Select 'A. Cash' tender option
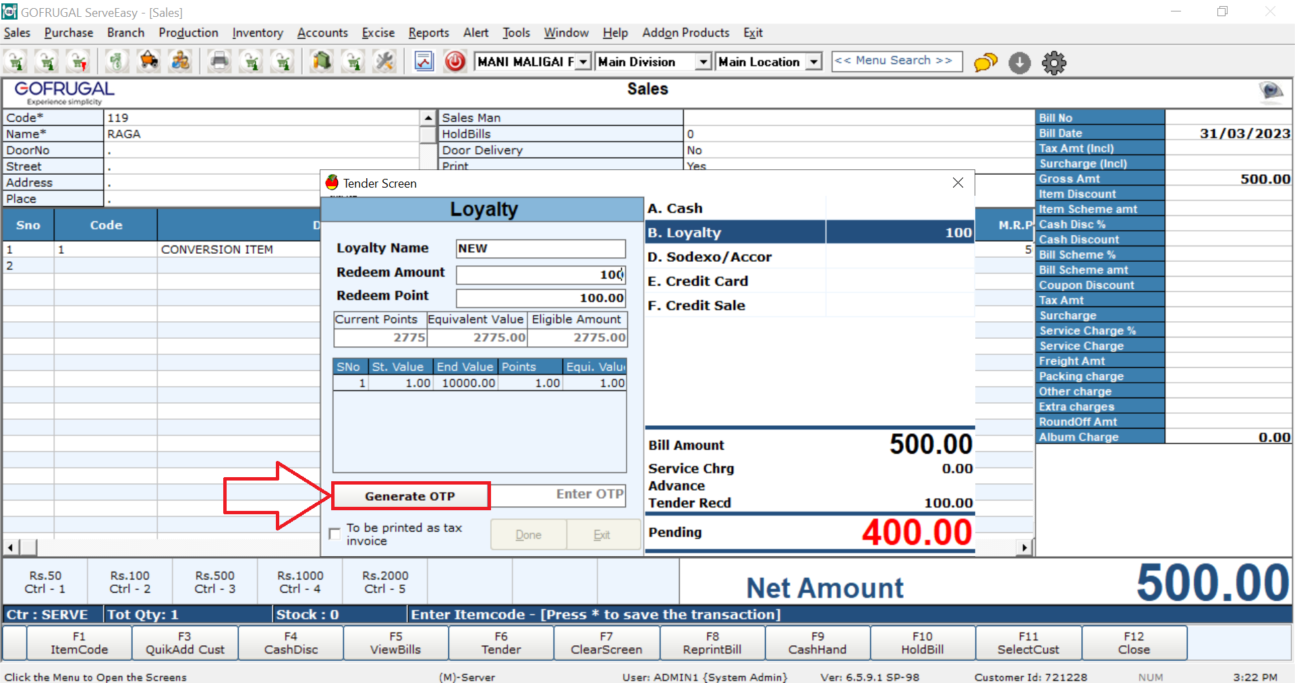Image resolution: width=1295 pixels, height=683 pixels. (x=809, y=209)
